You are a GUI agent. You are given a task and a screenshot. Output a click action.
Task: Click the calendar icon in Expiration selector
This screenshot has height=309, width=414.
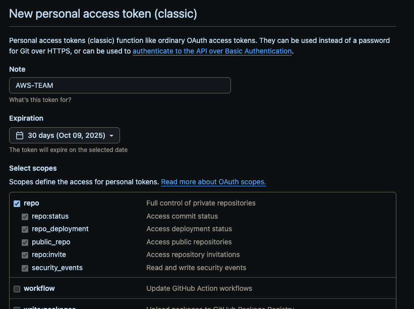tap(20, 136)
